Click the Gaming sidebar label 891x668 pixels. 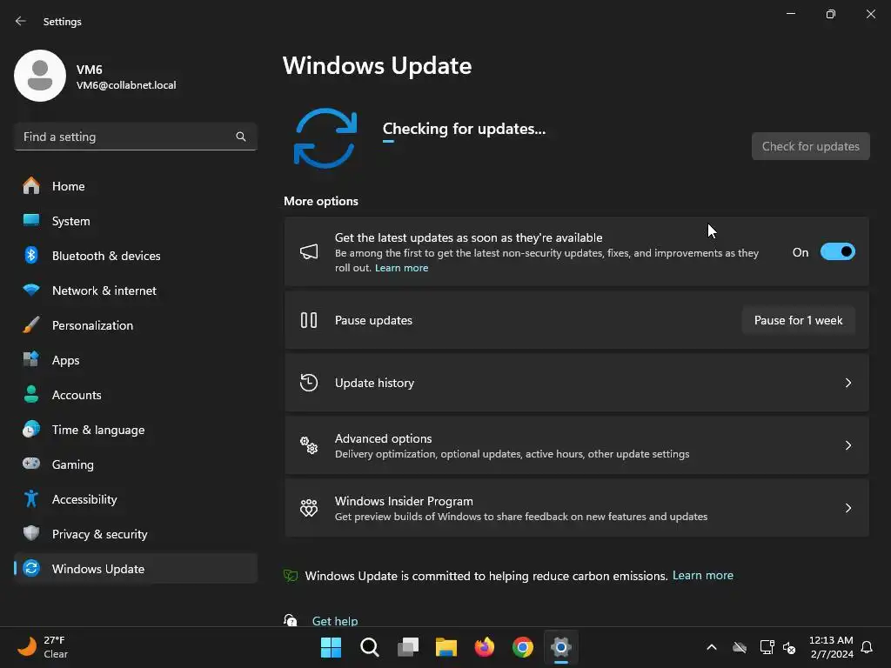coord(73,464)
